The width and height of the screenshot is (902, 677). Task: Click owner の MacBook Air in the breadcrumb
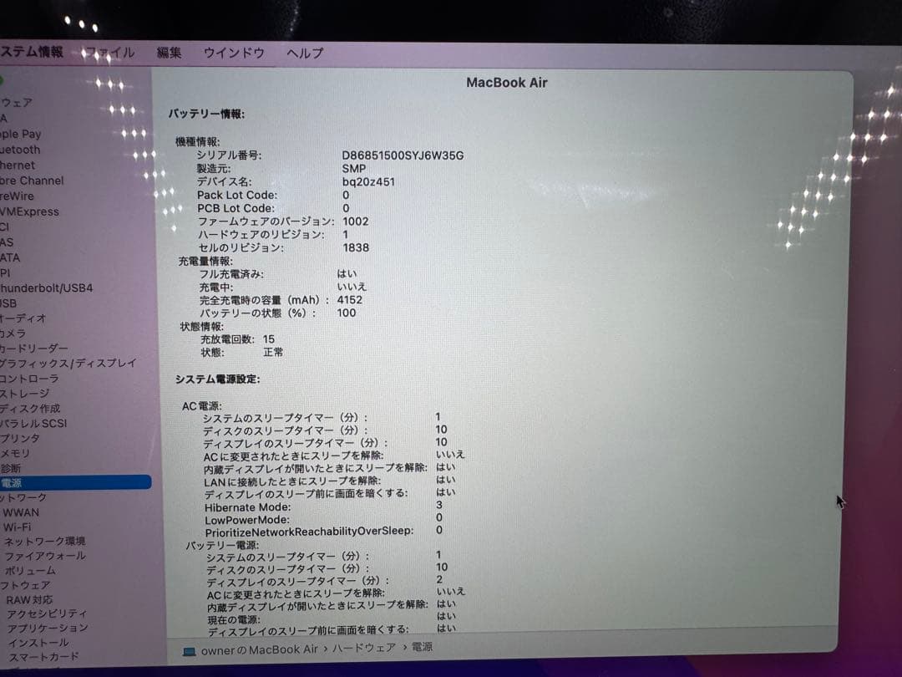pyautogui.click(x=259, y=649)
